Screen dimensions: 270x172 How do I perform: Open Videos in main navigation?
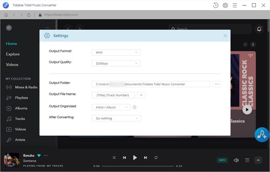[12, 64]
